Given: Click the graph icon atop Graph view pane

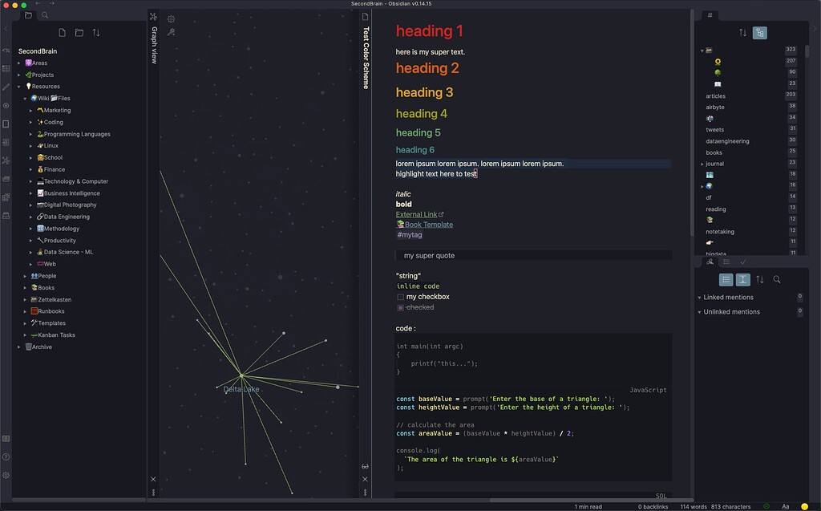Looking at the screenshot, I should click(153, 17).
